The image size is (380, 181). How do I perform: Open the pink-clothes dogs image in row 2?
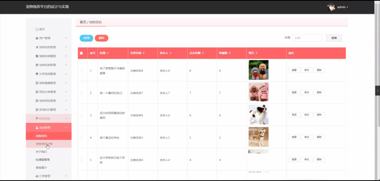coord(258,92)
